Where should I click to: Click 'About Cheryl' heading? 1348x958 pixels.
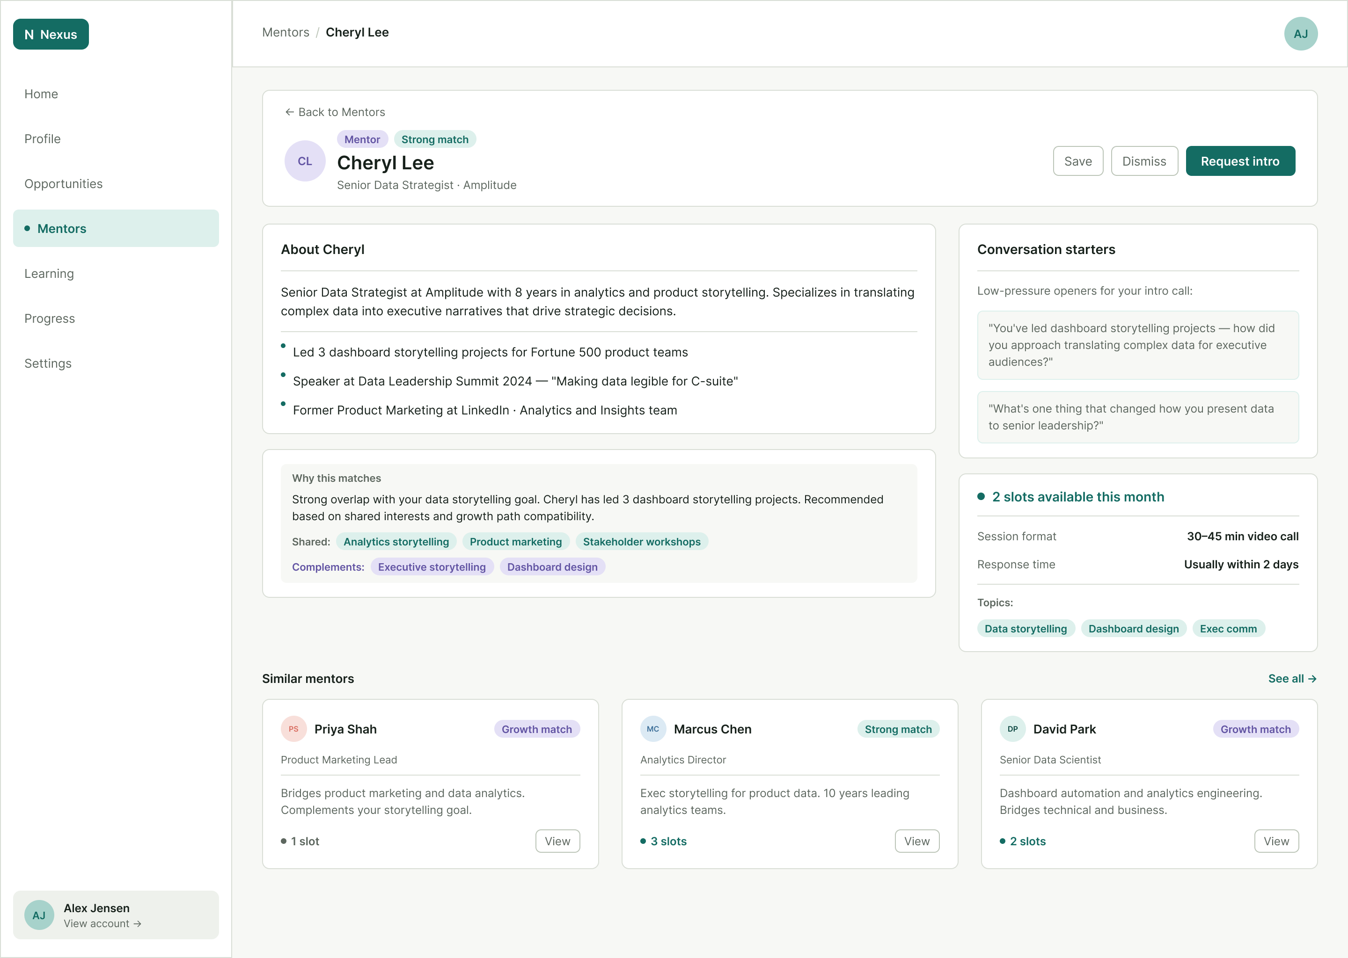pyautogui.click(x=323, y=249)
